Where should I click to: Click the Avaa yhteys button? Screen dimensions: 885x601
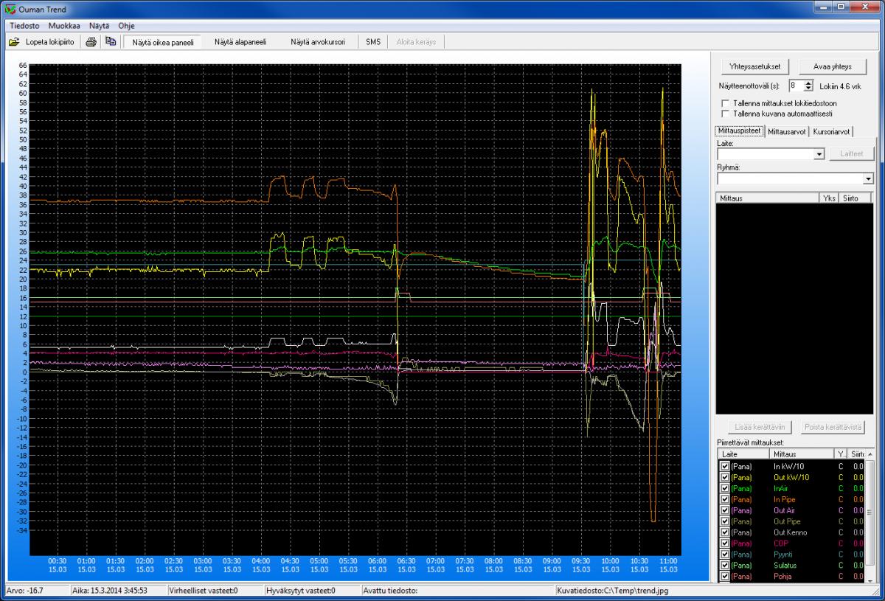(x=832, y=66)
